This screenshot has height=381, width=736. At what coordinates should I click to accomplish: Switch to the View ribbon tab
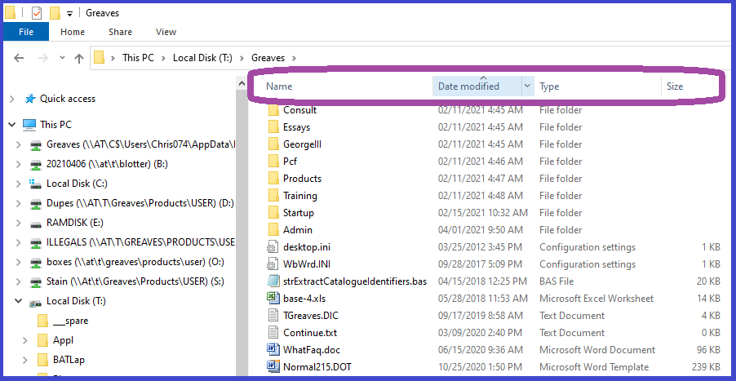click(x=166, y=32)
